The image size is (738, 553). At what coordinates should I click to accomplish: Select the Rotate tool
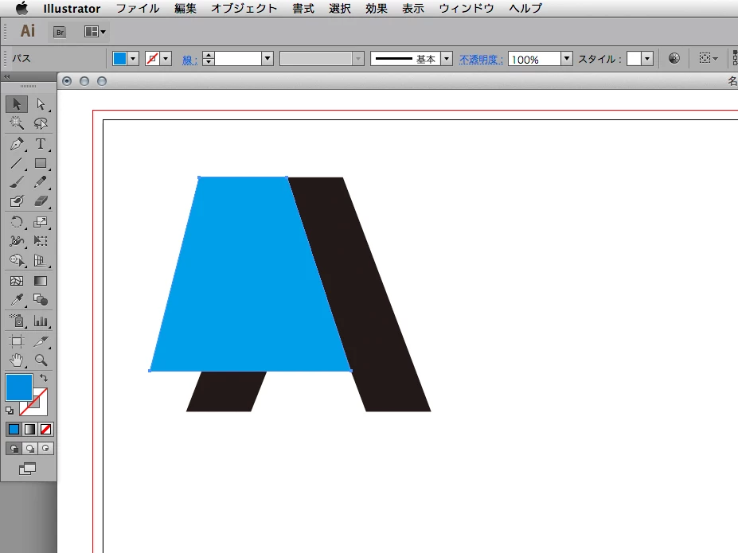17,222
